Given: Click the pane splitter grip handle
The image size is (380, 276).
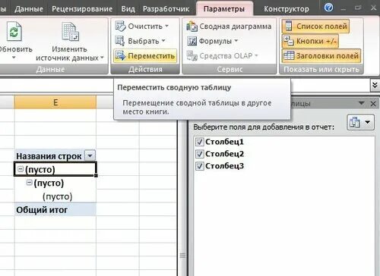Looking at the screenshot, I should (182, 256).
